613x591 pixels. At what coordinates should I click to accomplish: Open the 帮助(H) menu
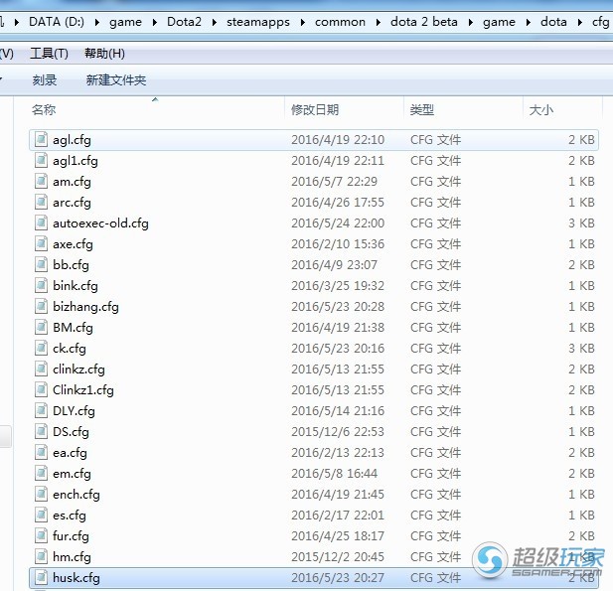[x=104, y=54]
